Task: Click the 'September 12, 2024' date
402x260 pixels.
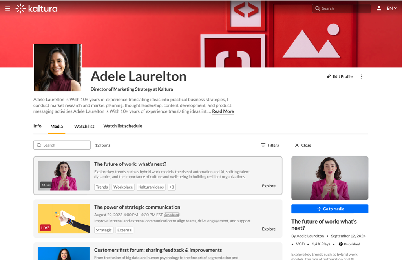Action: (348, 236)
